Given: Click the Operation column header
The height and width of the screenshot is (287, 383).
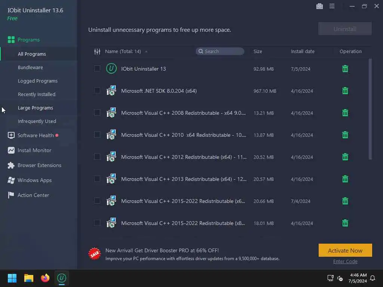Looking at the screenshot, I should (350, 52).
